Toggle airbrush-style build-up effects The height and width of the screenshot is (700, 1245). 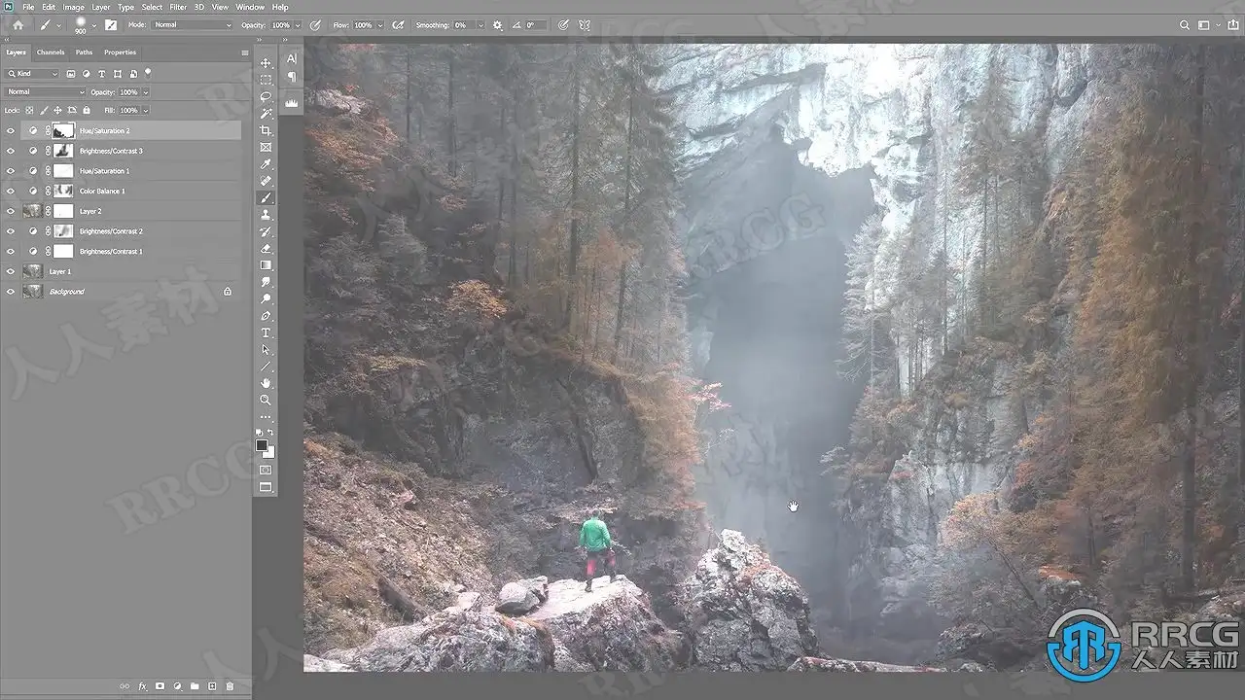pyautogui.click(x=398, y=25)
